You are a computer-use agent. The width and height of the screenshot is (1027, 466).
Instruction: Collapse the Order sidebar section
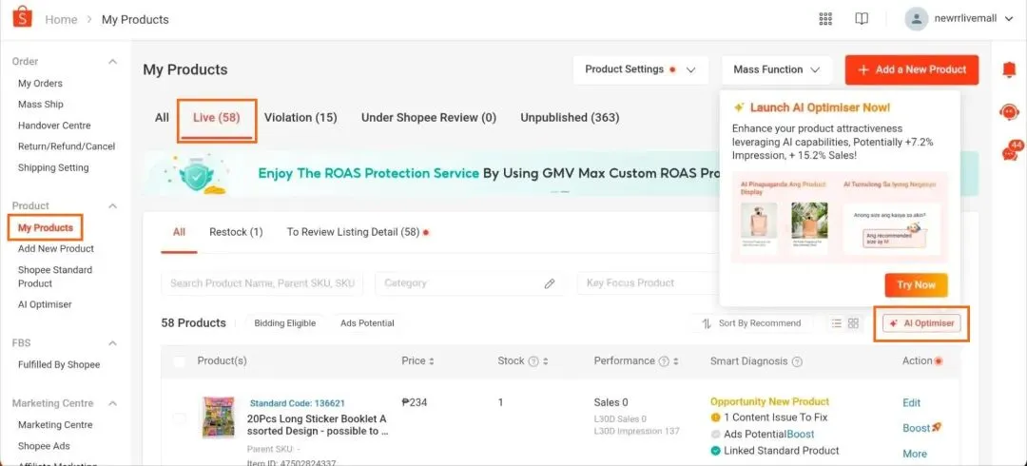coord(112,62)
